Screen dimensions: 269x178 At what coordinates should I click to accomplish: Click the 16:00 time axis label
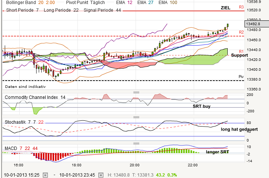click(x=18, y=165)
